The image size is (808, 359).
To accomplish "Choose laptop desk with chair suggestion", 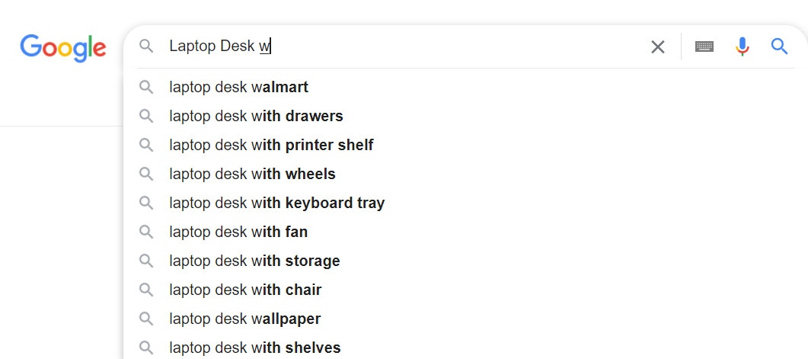I will (245, 290).
